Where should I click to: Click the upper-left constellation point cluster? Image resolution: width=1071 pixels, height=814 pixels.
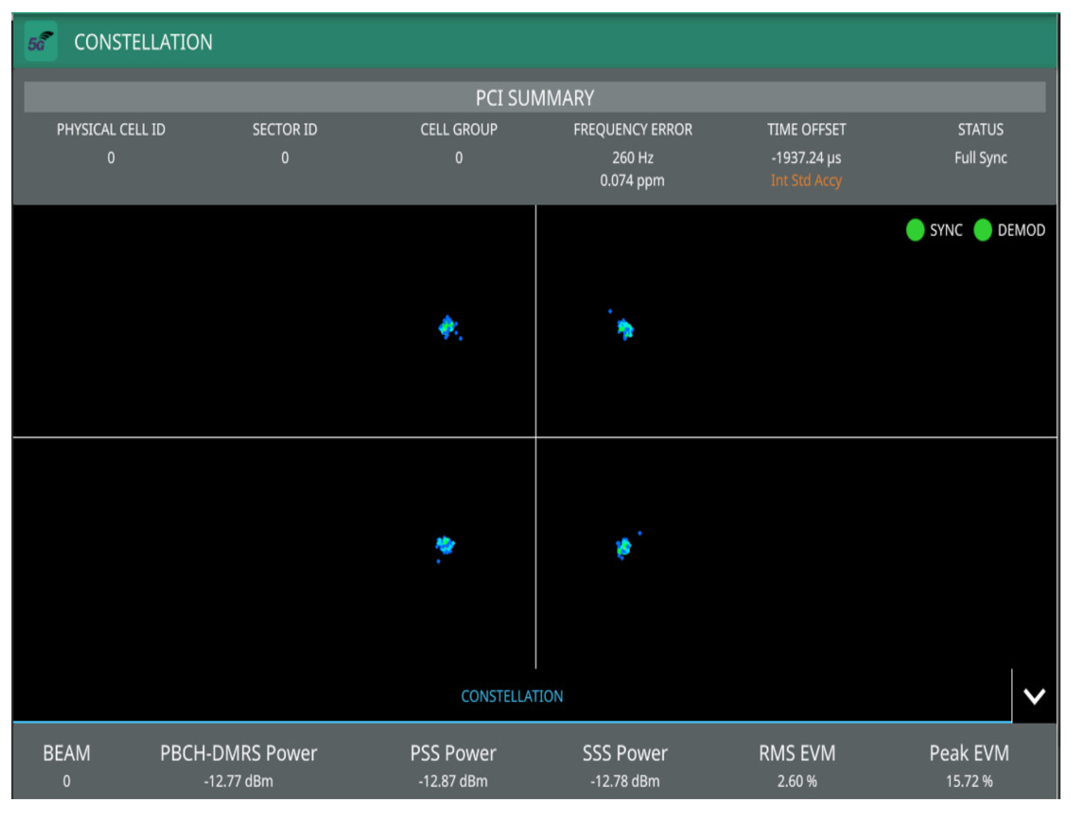[448, 327]
